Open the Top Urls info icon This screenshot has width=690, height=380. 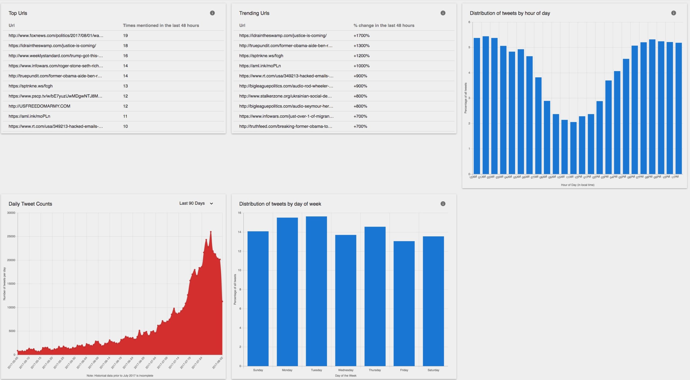pos(212,13)
